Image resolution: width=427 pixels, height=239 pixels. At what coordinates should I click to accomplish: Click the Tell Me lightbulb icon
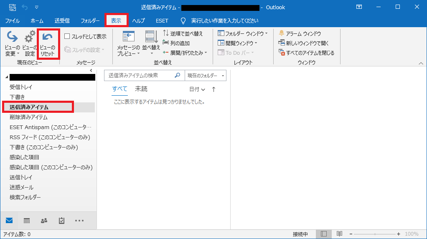(x=183, y=21)
